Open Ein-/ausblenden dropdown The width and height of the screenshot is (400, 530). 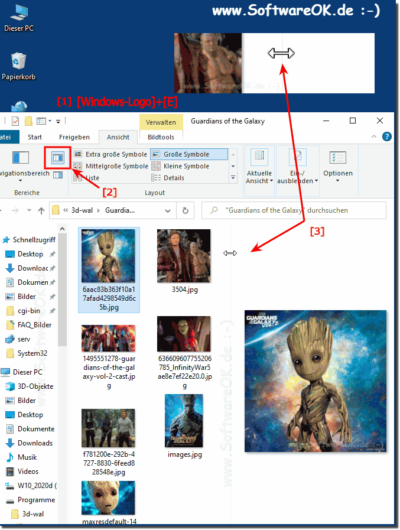click(x=298, y=167)
